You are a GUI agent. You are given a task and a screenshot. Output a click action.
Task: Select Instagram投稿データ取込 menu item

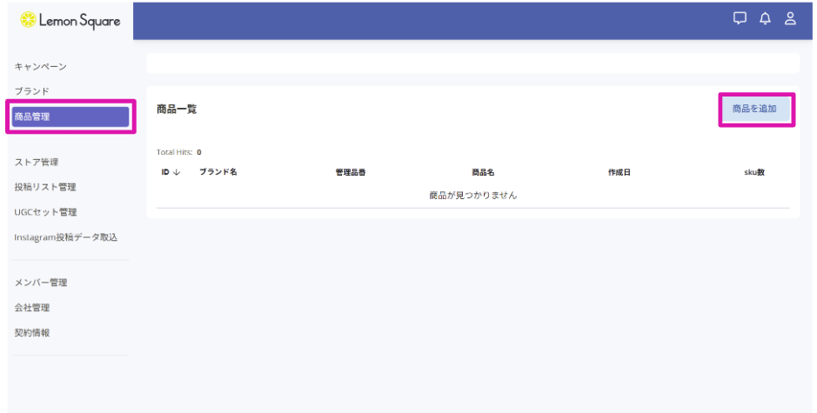coord(65,237)
